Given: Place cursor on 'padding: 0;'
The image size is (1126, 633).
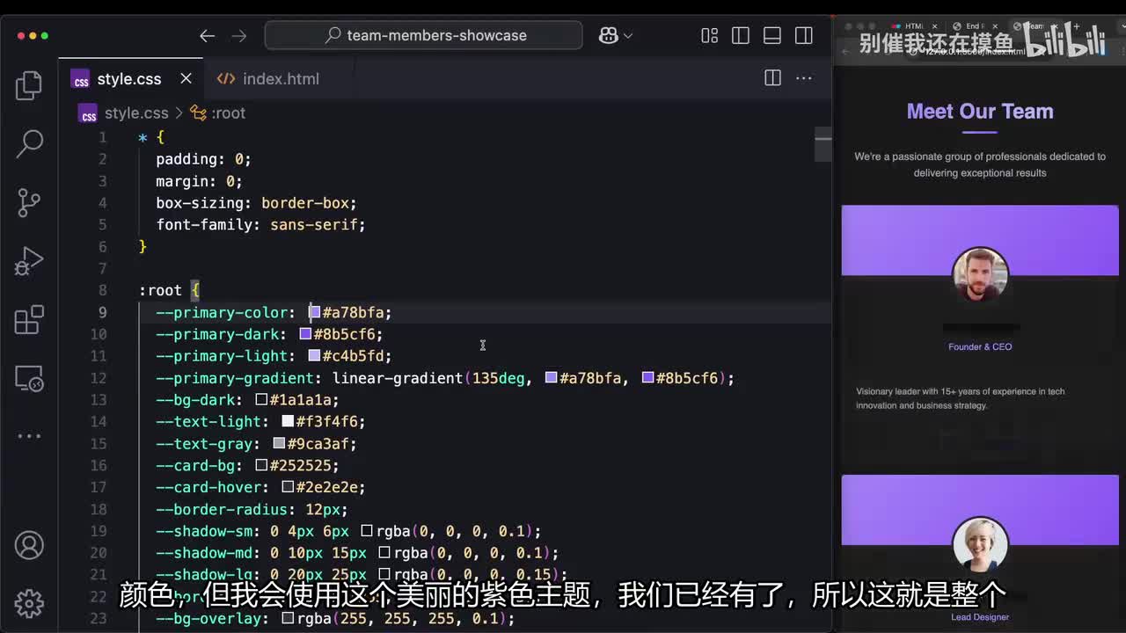Looking at the screenshot, I should (203, 159).
